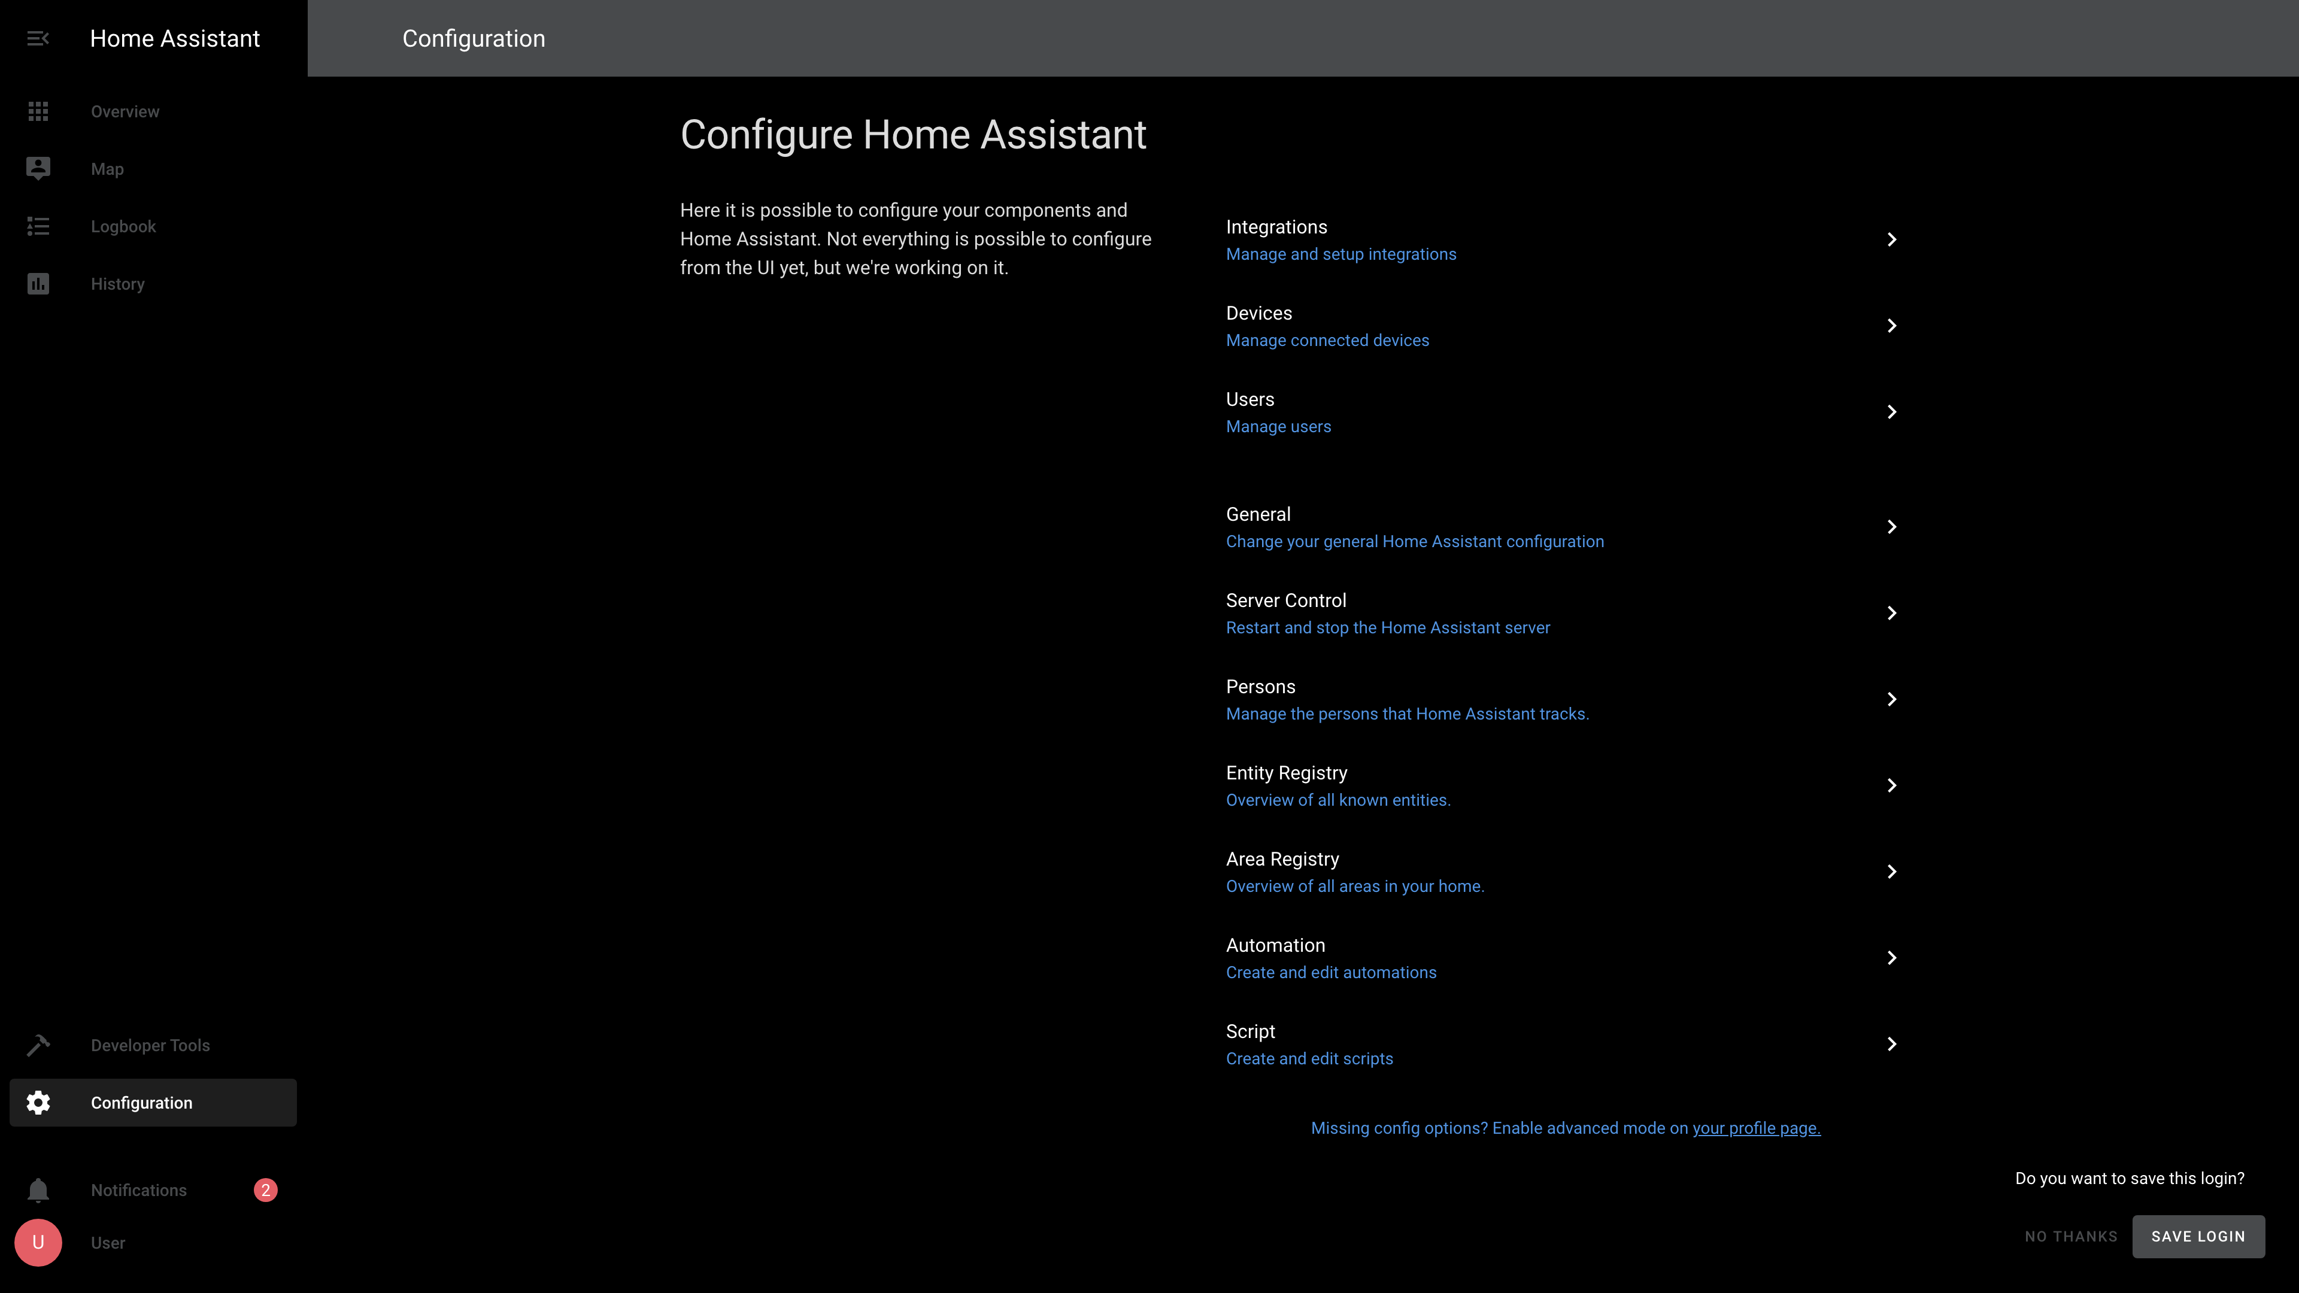Click the Overview grid icon
This screenshot has width=2299, height=1293.
coord(38,111)
